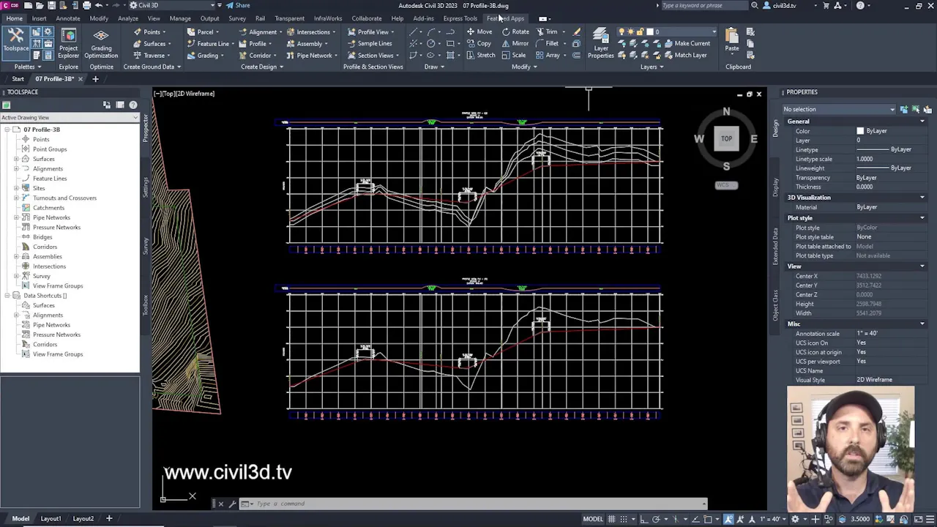Viewport: 937px width, 527px height.
Task: Open the Annotate ribbon tab
Action: 67,18
